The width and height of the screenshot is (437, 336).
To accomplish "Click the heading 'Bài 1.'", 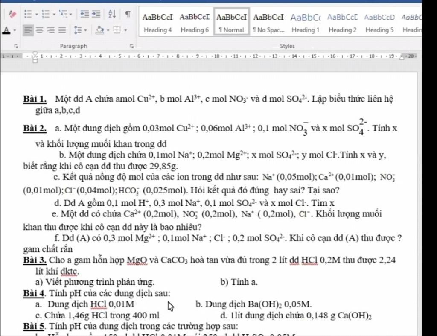I will click(x=35, y=99).
